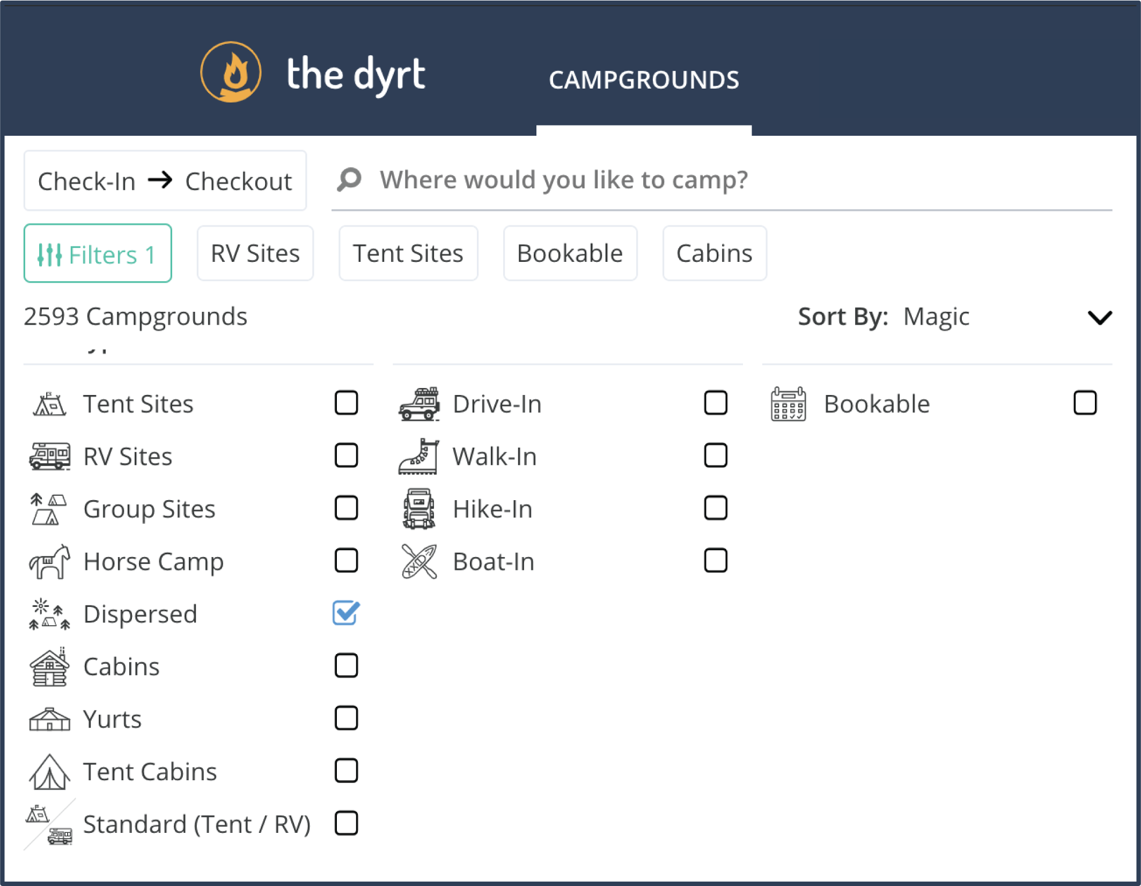Click the Tent Sites tent icon

coord(49,404)
